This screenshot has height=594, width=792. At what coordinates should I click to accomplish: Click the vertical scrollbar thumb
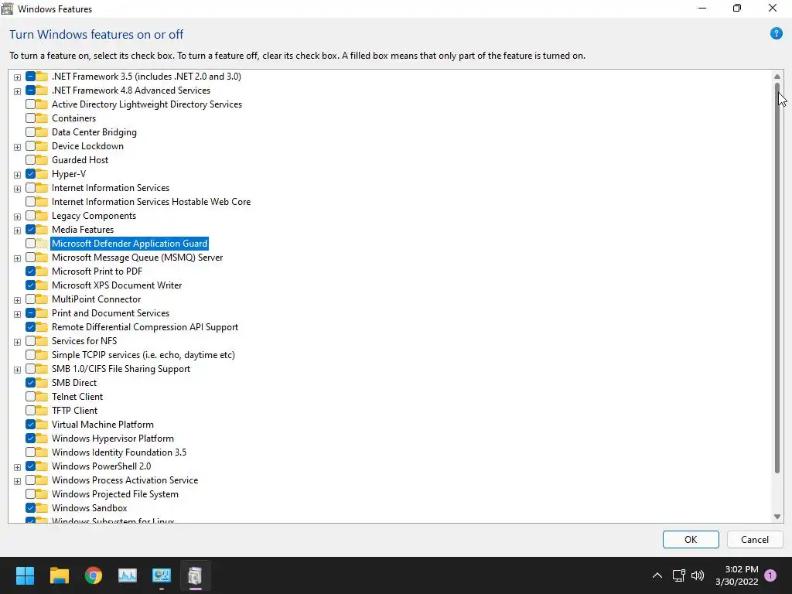(777, 278)
